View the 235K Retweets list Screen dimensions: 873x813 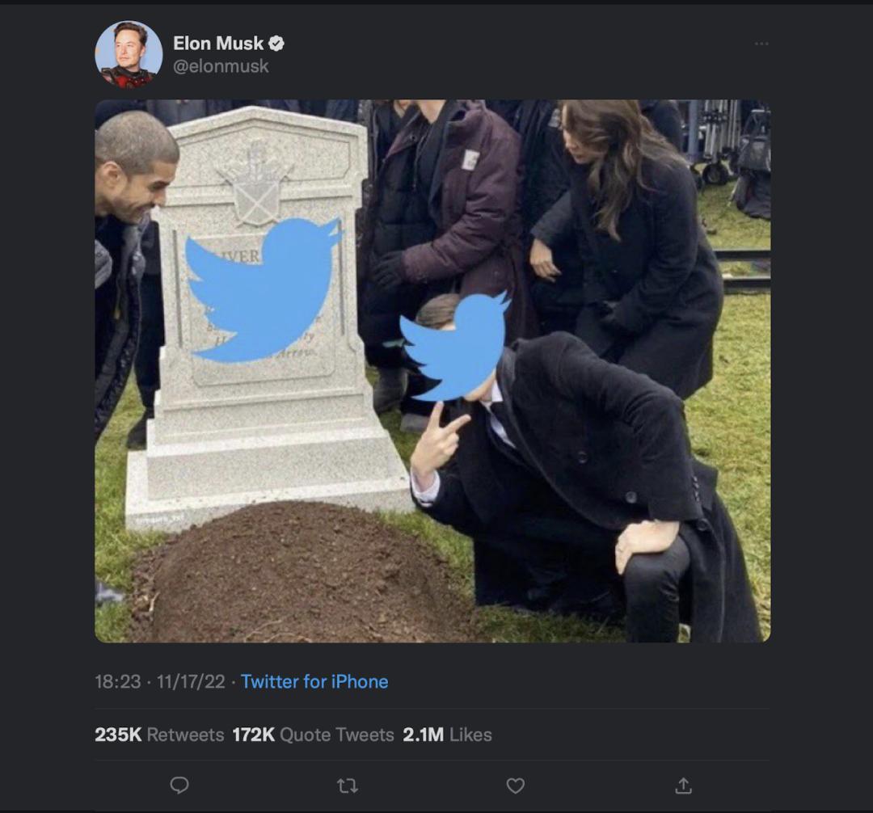[159, 735]
